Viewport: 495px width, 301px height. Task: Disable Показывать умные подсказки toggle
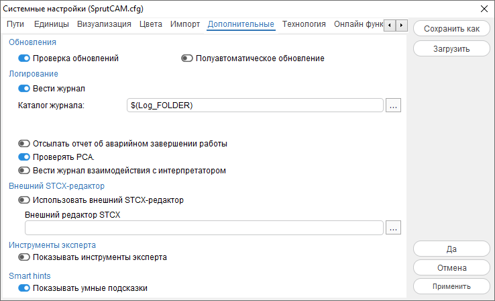pos(24,288)
